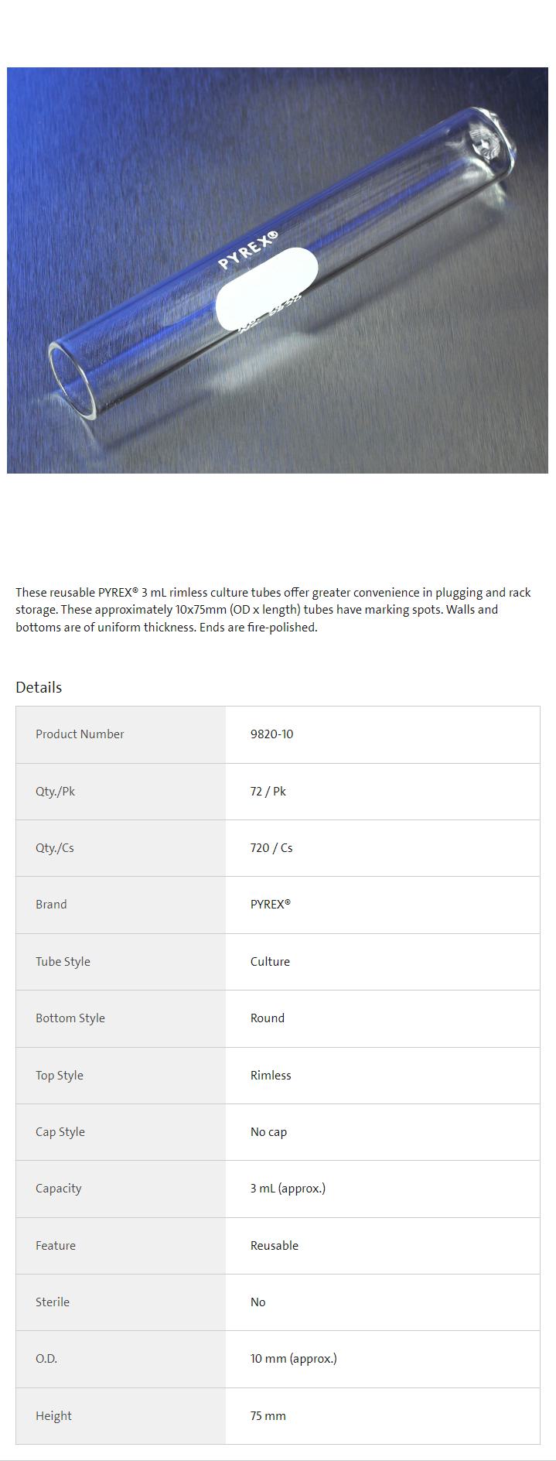Viewport: 556px width, 1461px height.
Task: Click the 3 mL (approx.) capacity value
Action: click(288, 1189)
